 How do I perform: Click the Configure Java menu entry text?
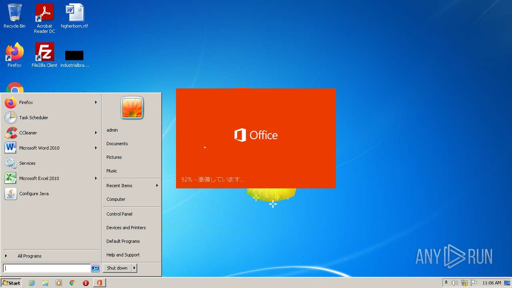(34, 194)
